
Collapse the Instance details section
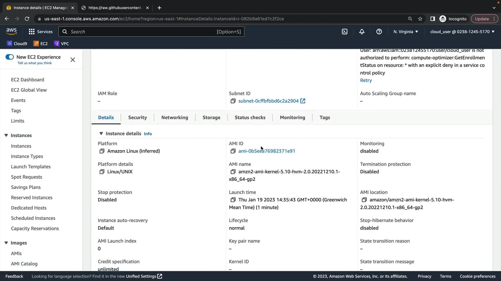(x=101, y=133)
